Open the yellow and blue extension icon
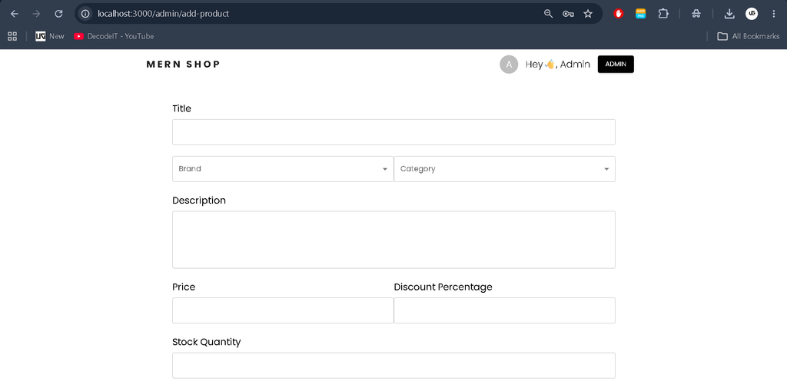Viewport: 787px width, 388px height. tap(640, 14)
